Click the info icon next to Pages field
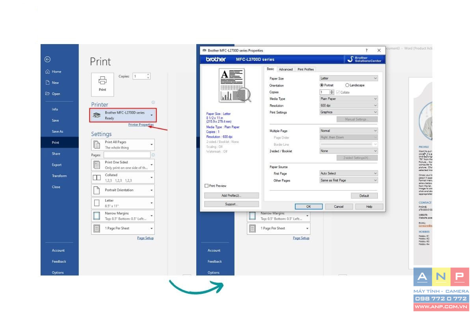This screenshot has width=473, height=315. [x=153, y=155]
